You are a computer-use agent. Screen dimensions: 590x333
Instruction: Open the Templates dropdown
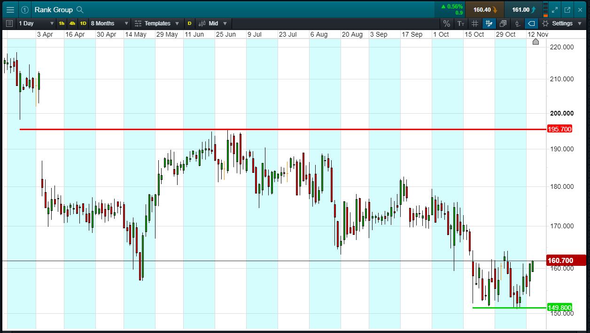click(157, 23)
